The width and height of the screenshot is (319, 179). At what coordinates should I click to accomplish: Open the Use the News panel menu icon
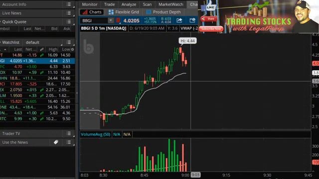tap(69, 142)
